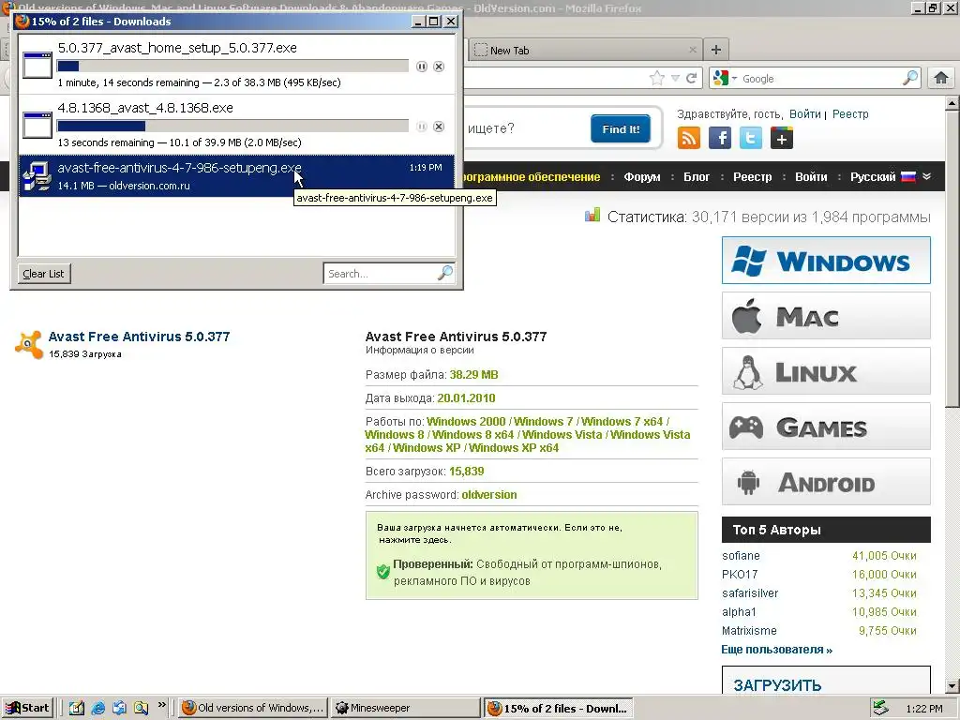Open Matrixisme's author profile

click(x=749, y=631)
